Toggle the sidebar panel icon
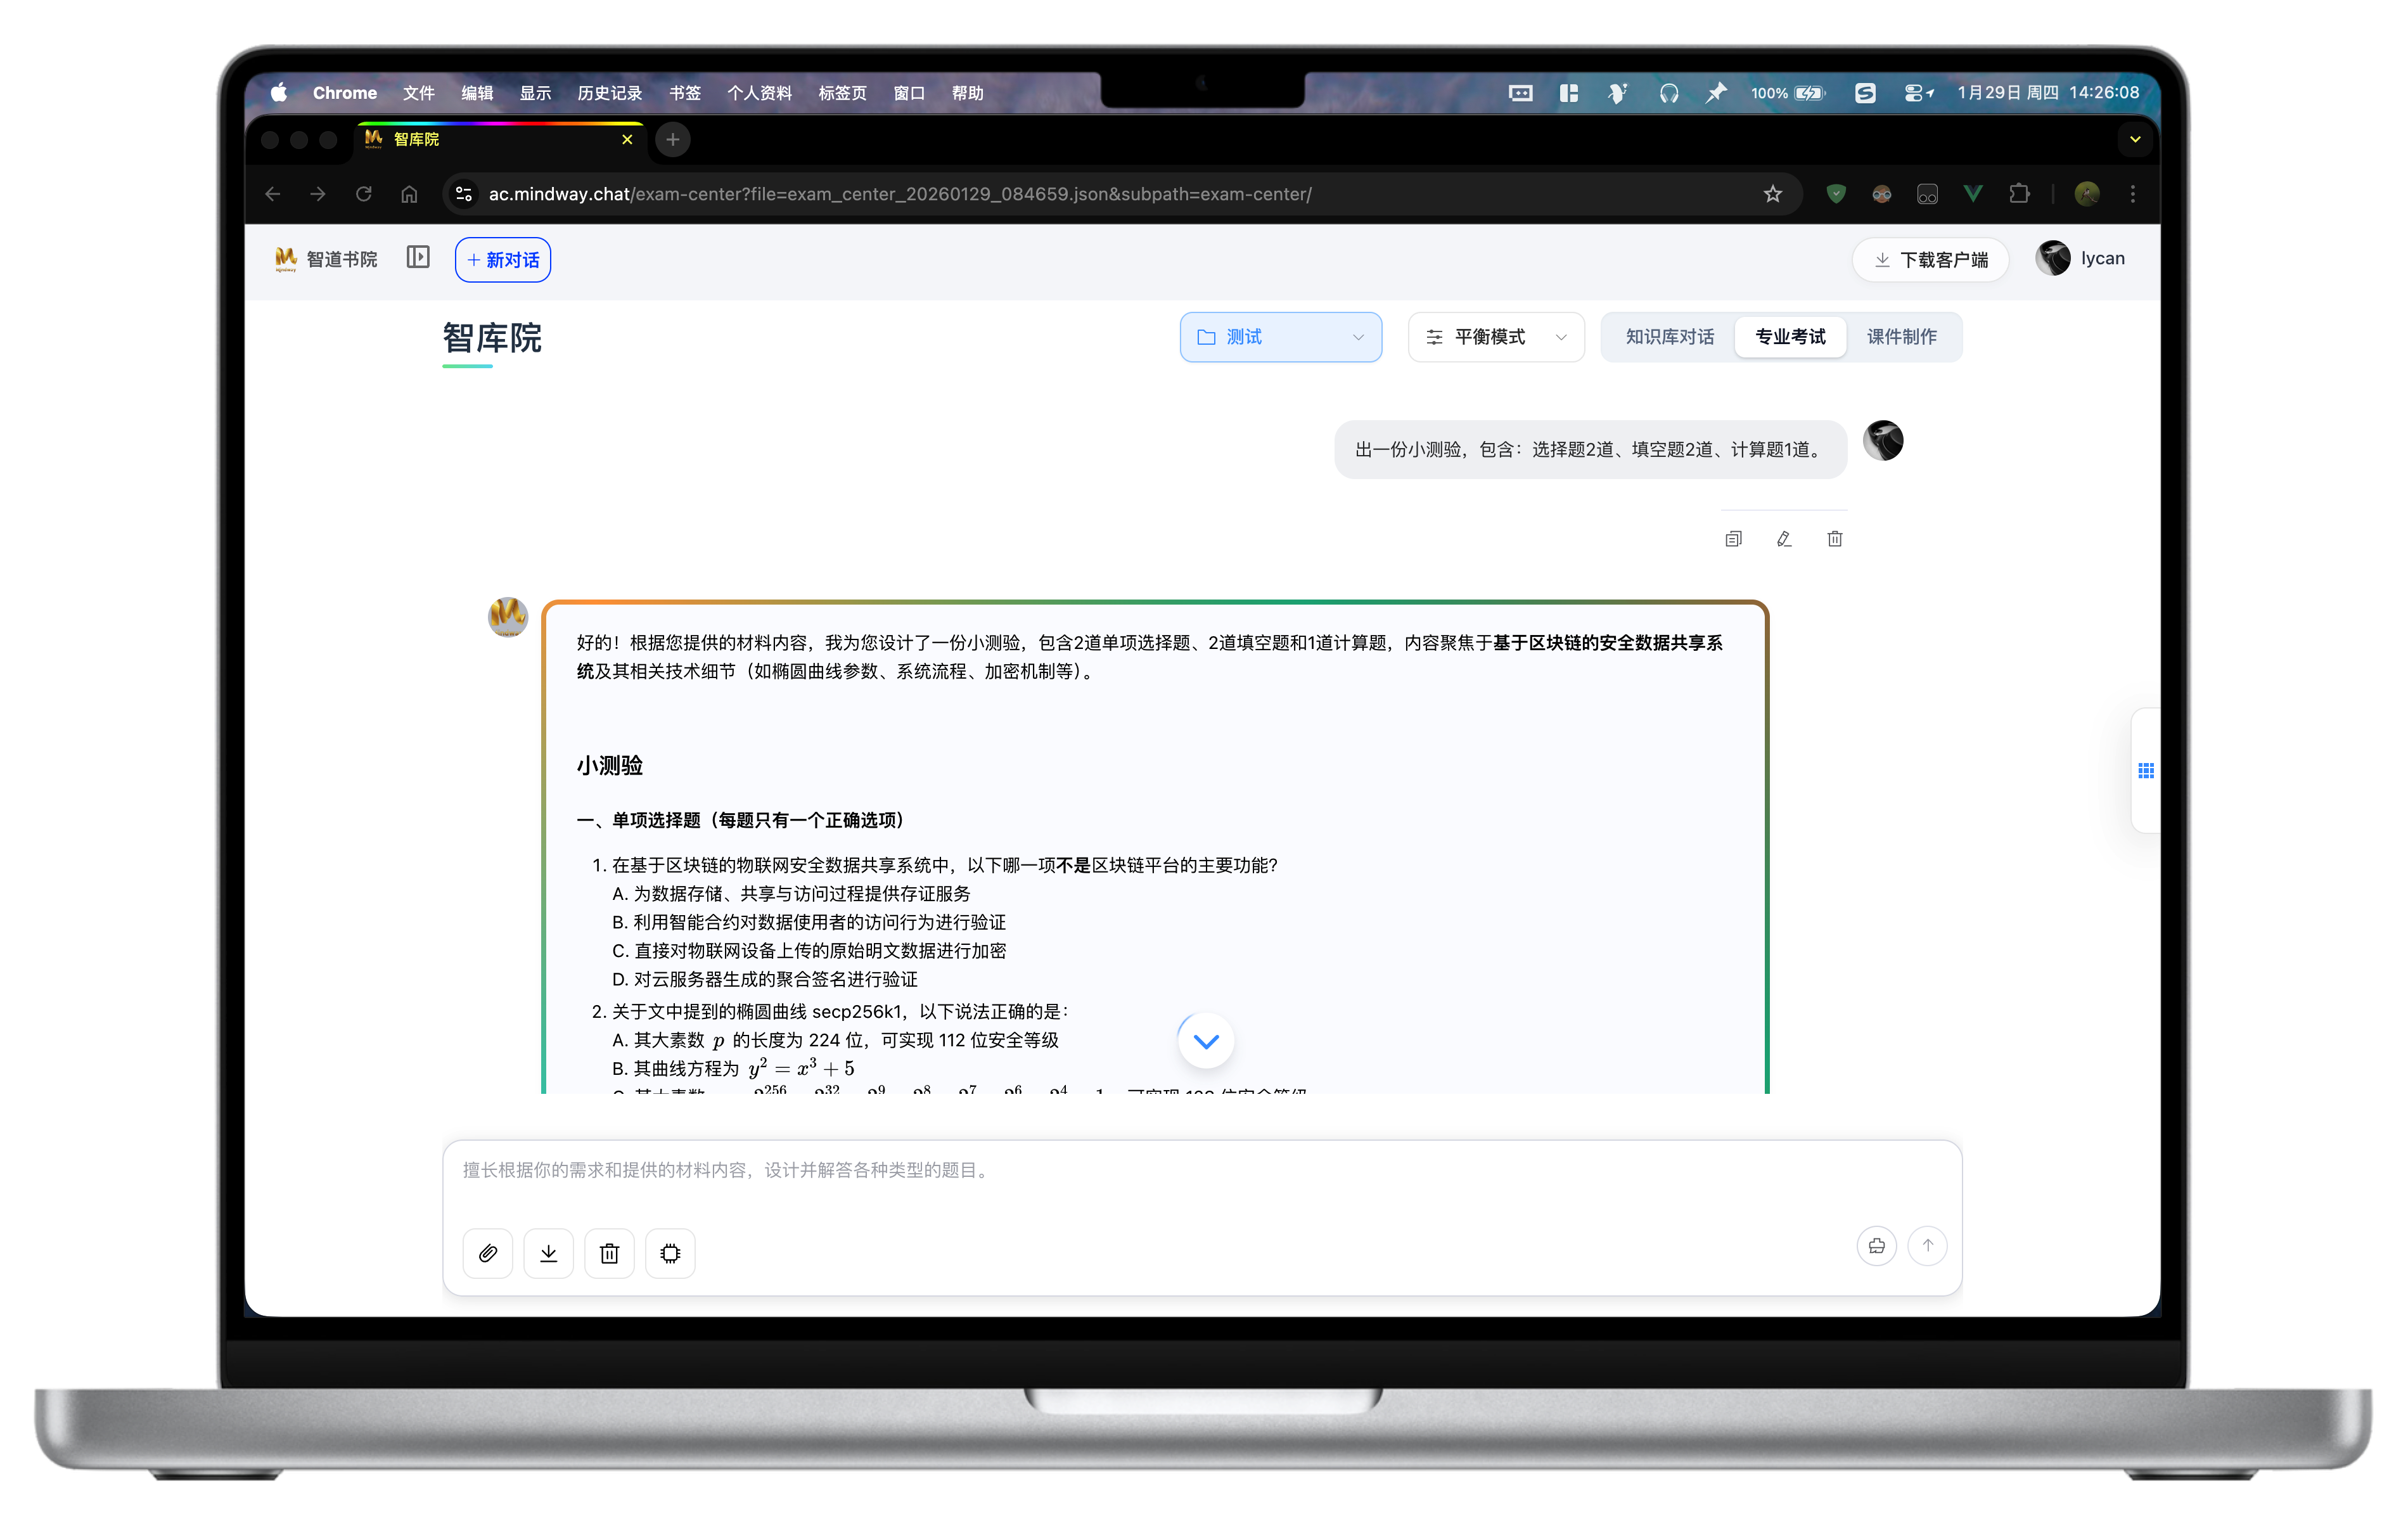2408x1521 pixels. (x=418, y=258)
